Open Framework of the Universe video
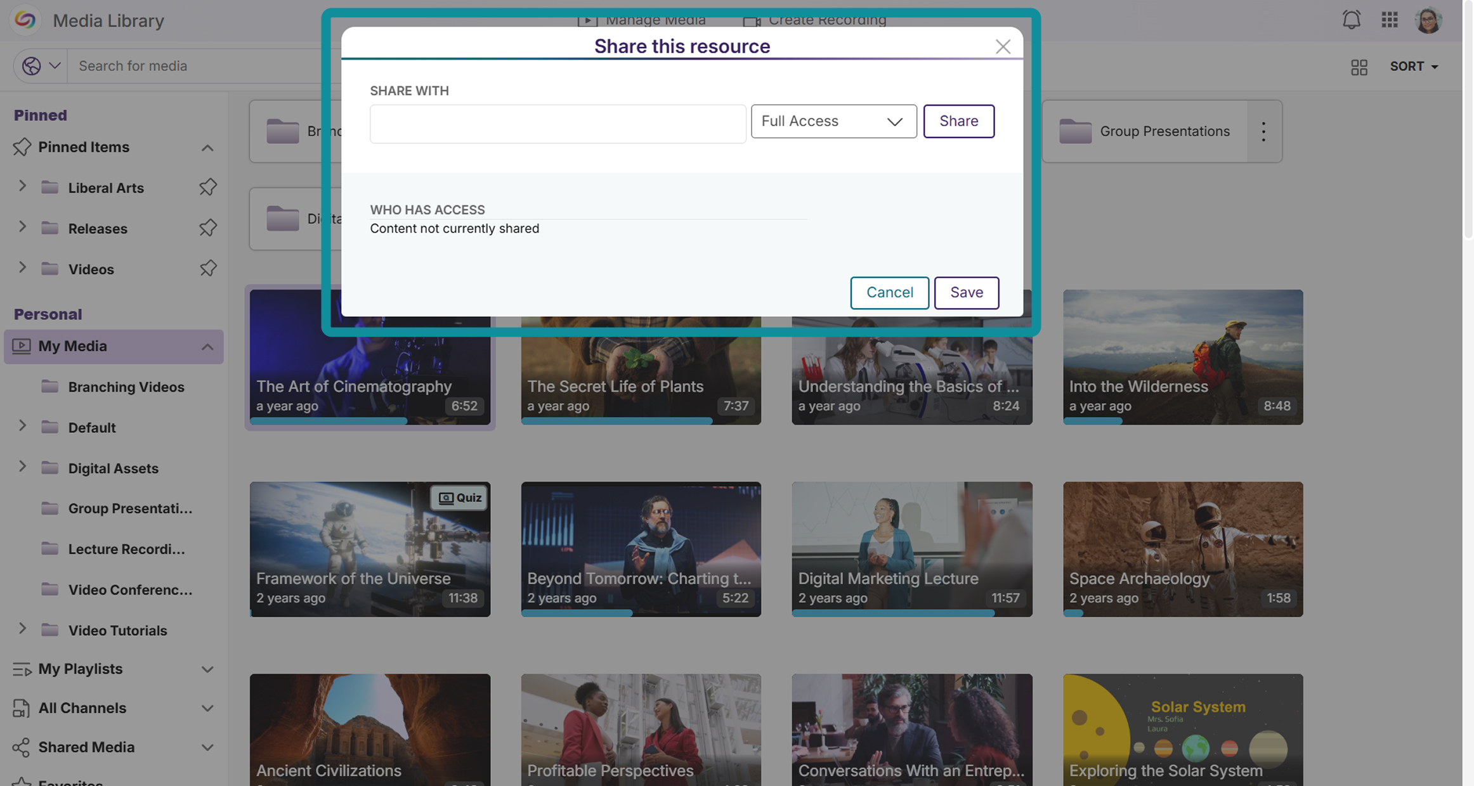The image size is (1474, 786). click(370, 550)
